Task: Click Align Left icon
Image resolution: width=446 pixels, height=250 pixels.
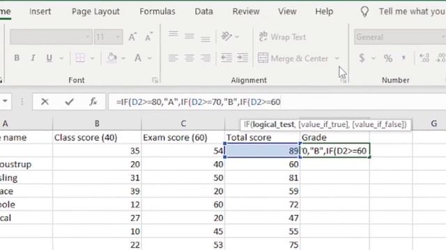Action: (x=173, y=58)
